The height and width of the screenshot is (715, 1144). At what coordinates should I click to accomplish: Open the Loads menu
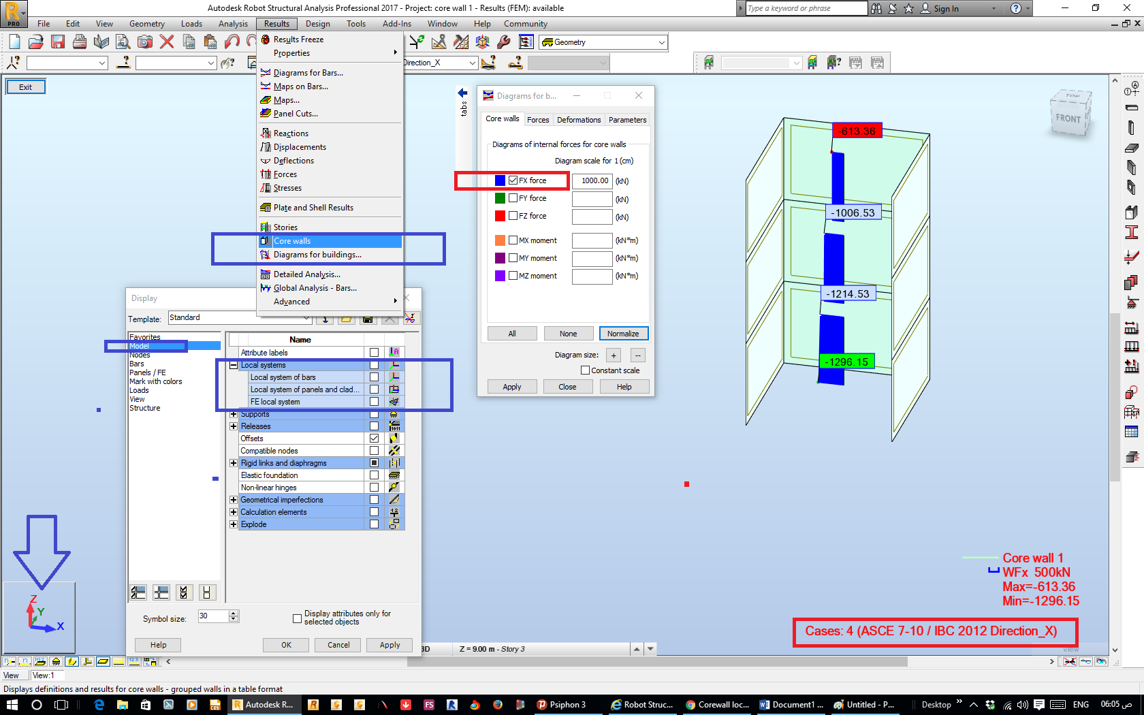(x=191, y=23)
